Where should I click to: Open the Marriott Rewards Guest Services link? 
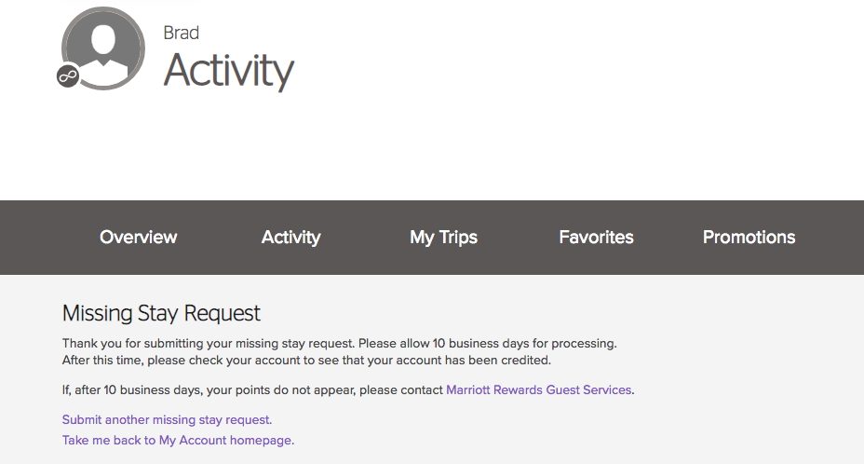538,390
